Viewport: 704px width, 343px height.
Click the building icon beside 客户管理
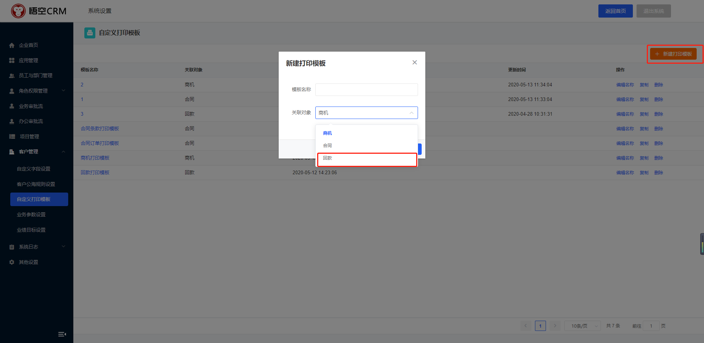[12, 152]
